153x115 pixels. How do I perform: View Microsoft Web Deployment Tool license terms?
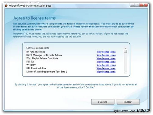106,72
